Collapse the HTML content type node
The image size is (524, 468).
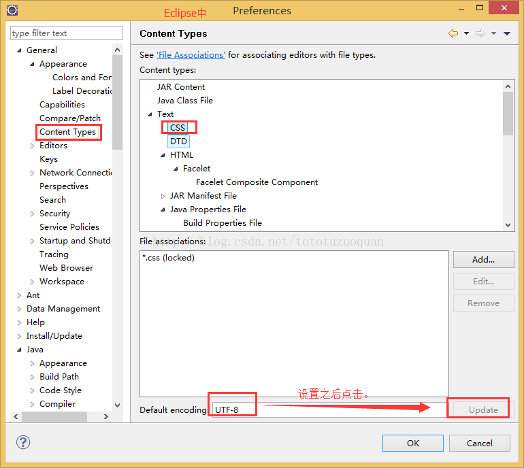pyautogui.click(x=163, y=155)
